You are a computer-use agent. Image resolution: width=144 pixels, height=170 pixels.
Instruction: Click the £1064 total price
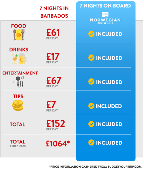[x=58, y=143]
